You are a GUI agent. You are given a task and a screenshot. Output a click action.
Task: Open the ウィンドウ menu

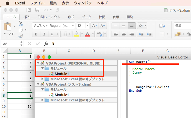pos(83,3)
